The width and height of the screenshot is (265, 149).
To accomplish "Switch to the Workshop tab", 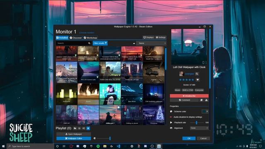I will [90, 38].
